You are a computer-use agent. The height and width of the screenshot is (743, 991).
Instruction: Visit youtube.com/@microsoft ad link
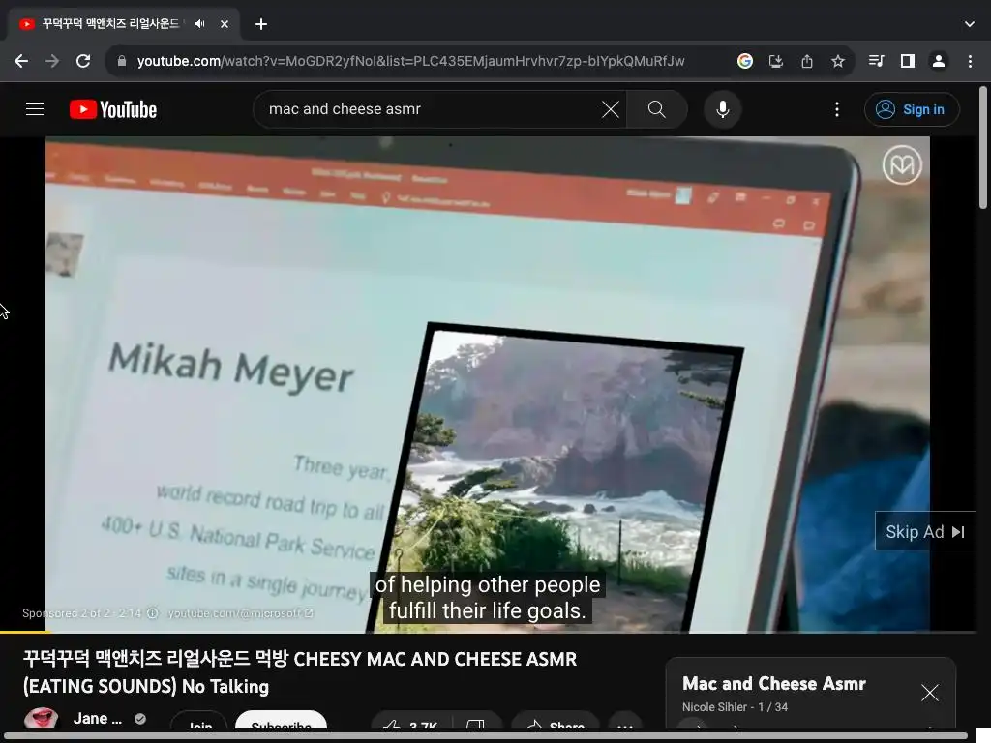(x=240, y=612)
